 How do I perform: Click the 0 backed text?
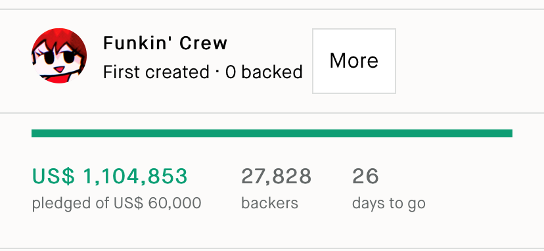coord(264,72)
